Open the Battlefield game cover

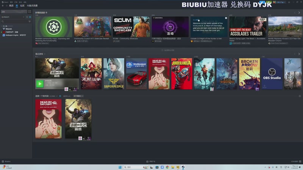(204, 74)
